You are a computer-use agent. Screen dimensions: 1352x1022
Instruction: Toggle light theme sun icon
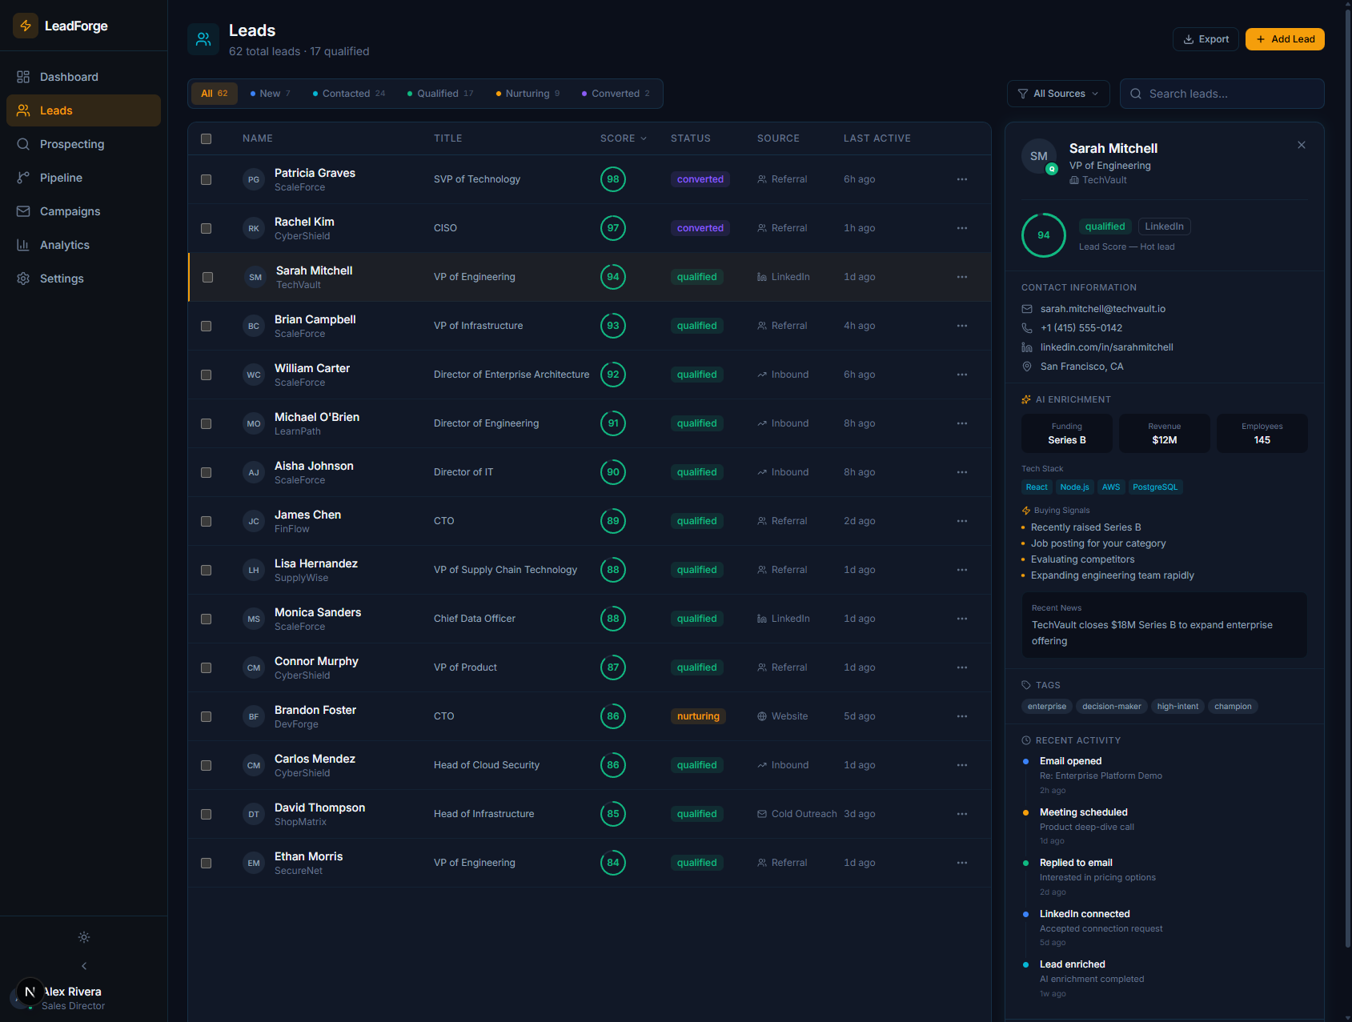click(84, 937)
